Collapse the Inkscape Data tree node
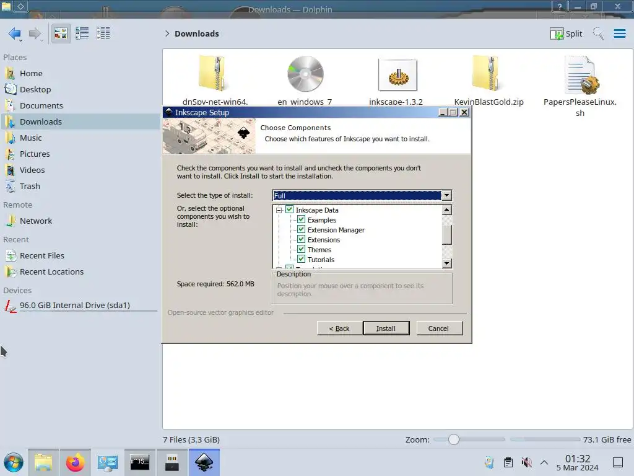 pos(279,210)
